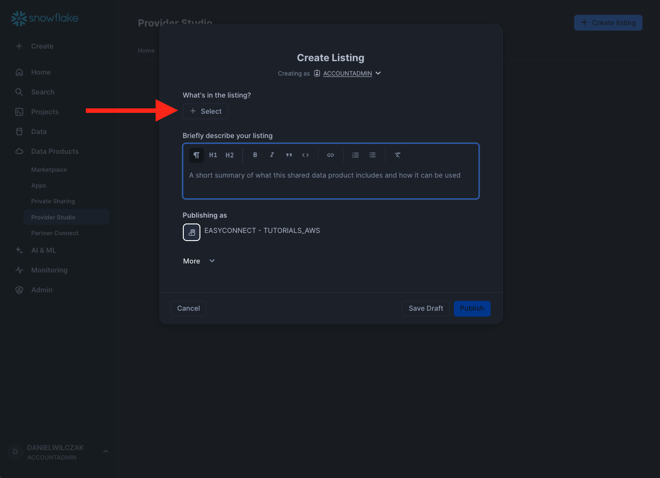Click Select to choose listing contents
This screenshot has height=478, width=660.
click(x=205, y=112)
